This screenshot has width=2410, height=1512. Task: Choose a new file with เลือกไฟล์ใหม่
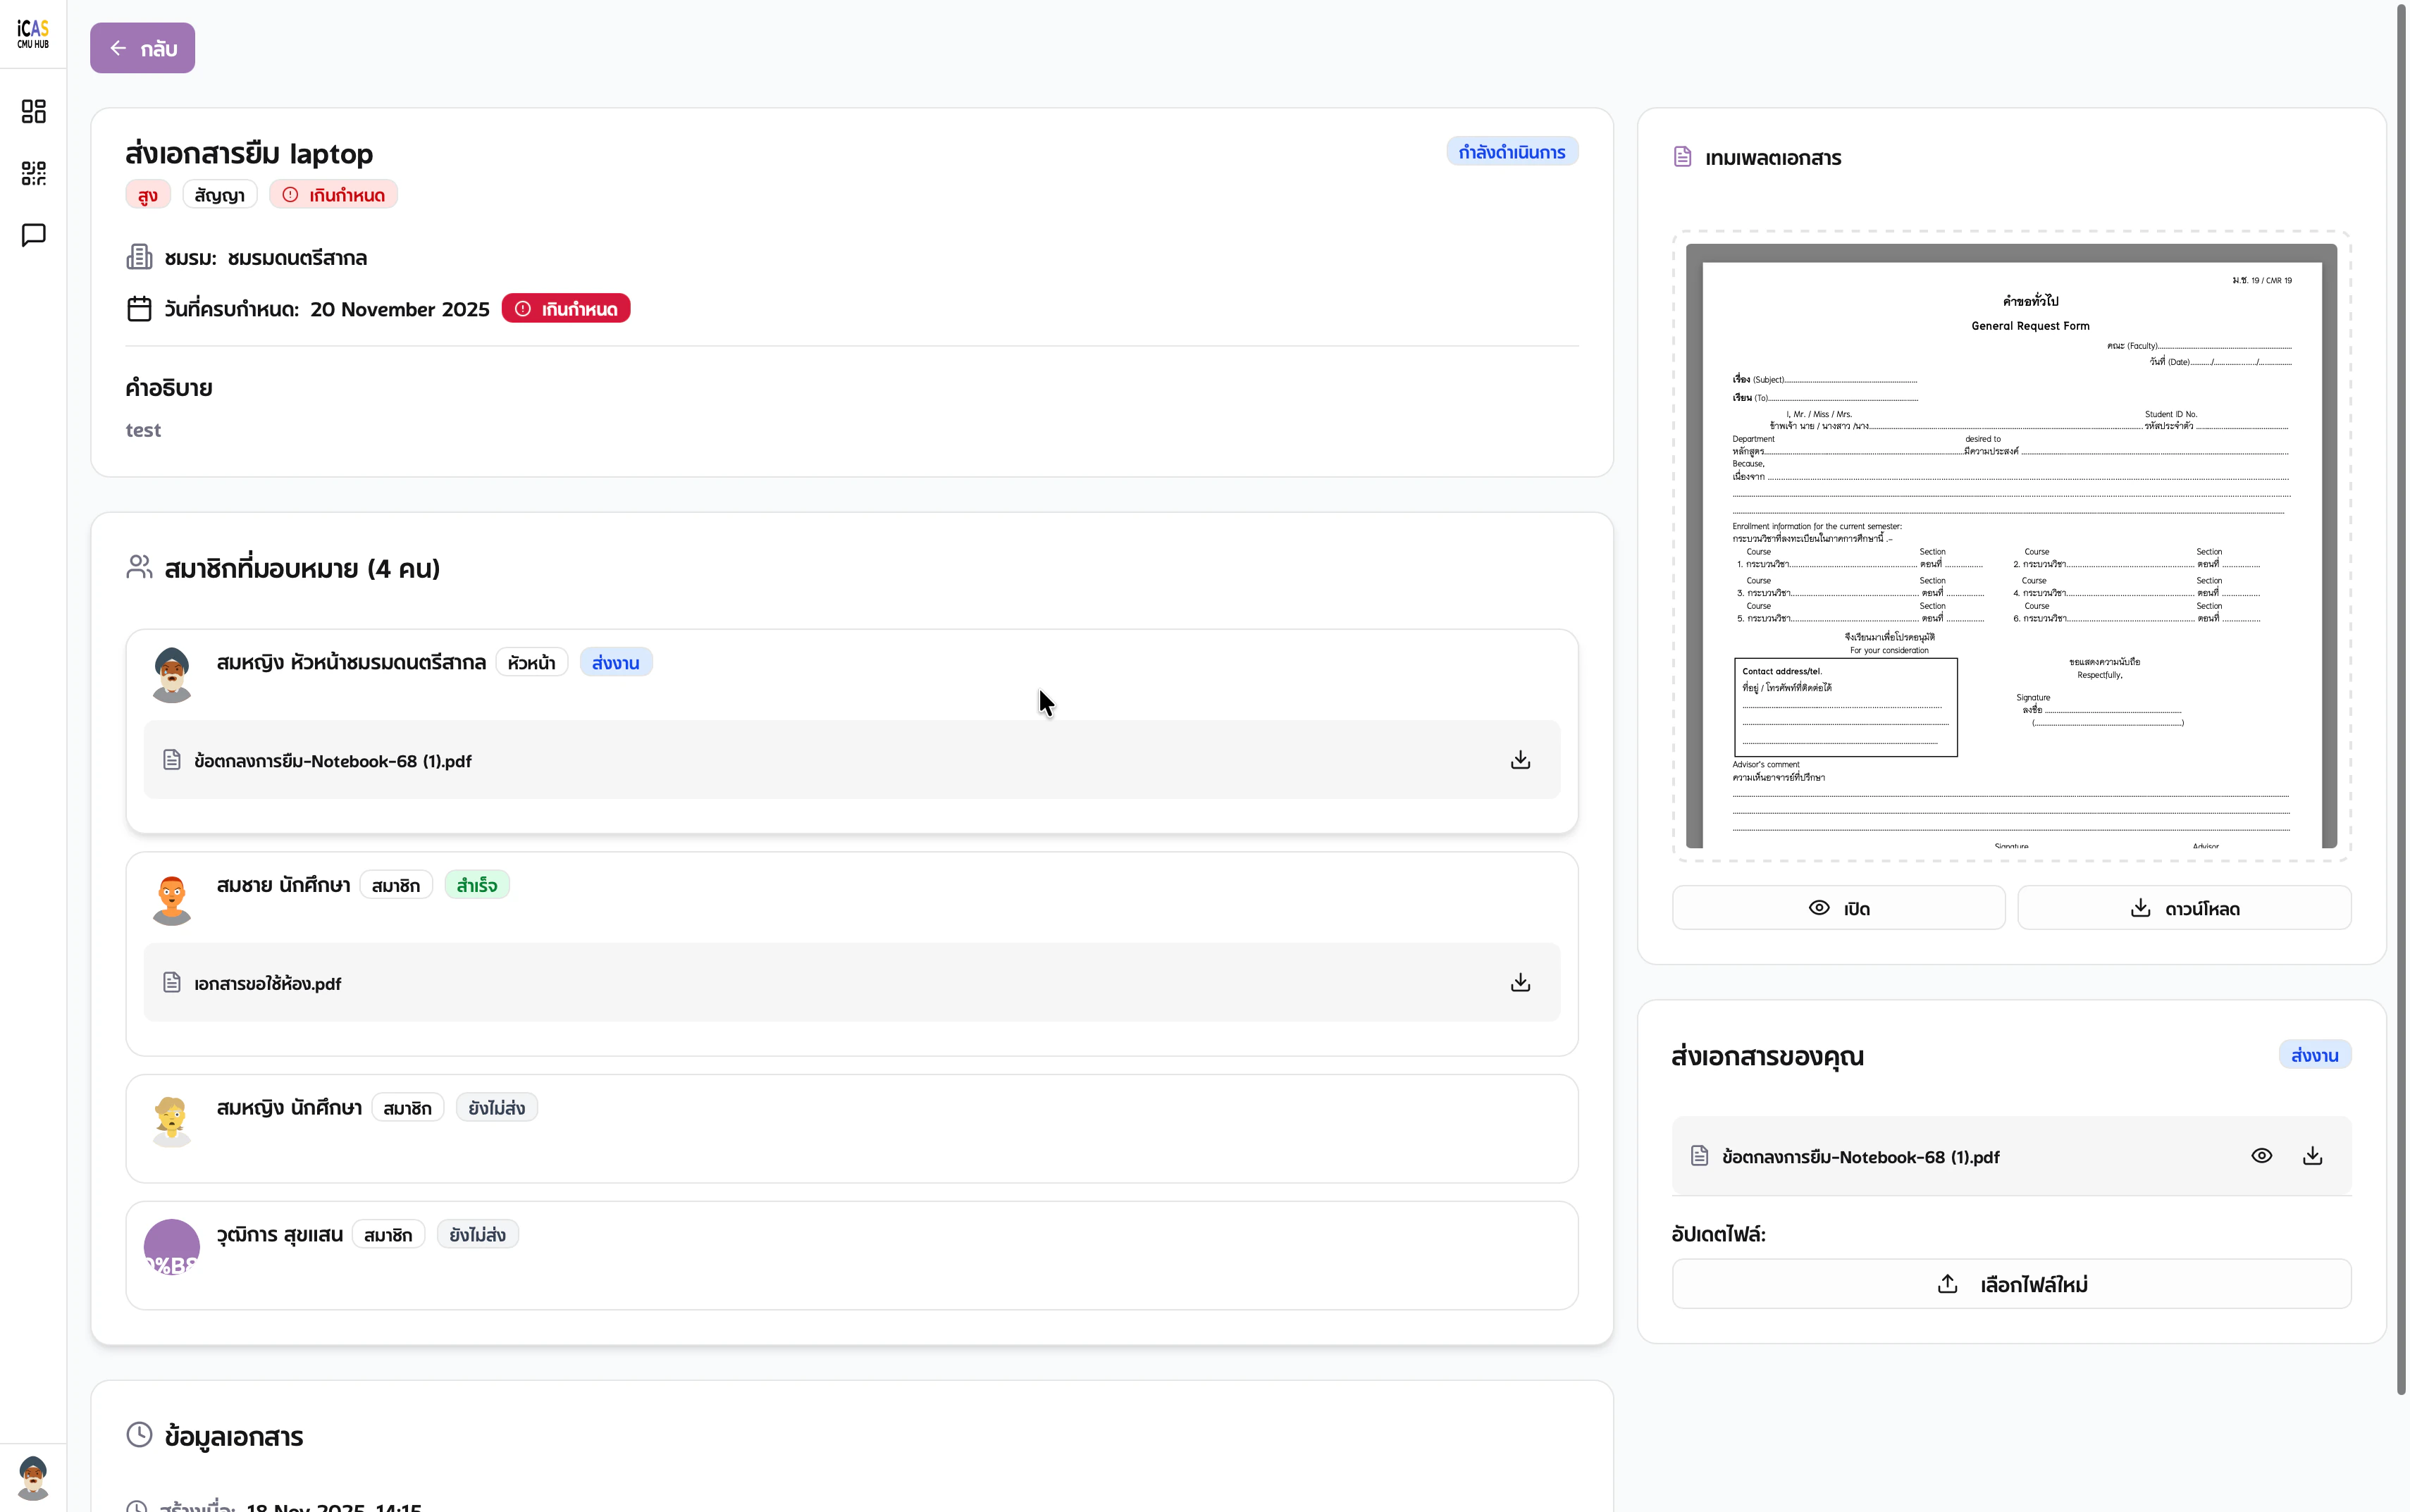coord(2011,1284)
